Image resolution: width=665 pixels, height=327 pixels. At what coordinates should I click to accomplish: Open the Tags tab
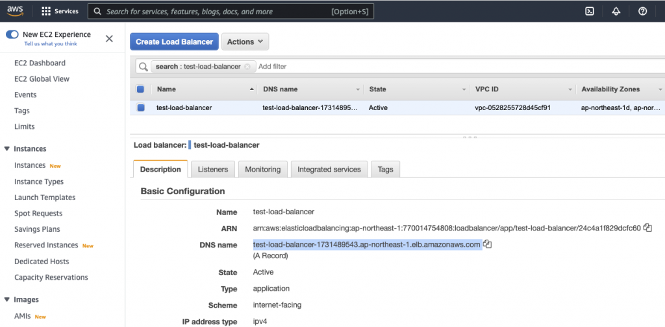386,169
